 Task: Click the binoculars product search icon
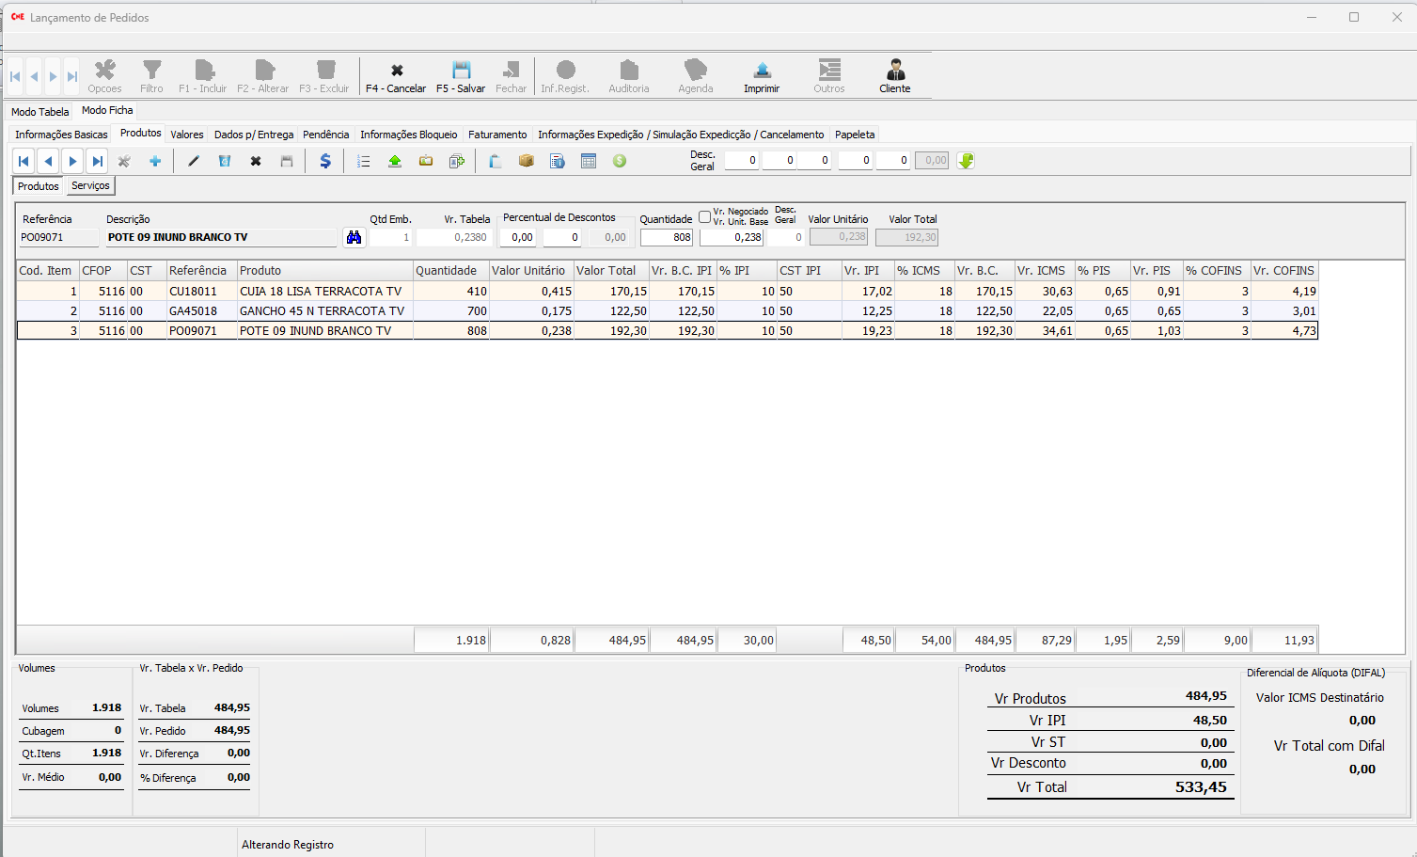coord(354,238)
